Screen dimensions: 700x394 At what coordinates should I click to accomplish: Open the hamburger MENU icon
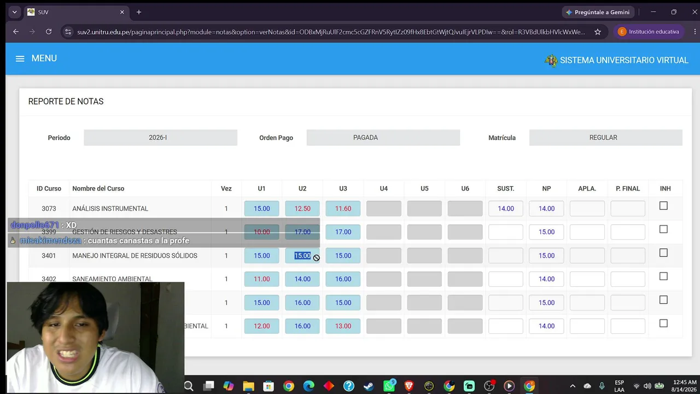click(x=20, y=59)
